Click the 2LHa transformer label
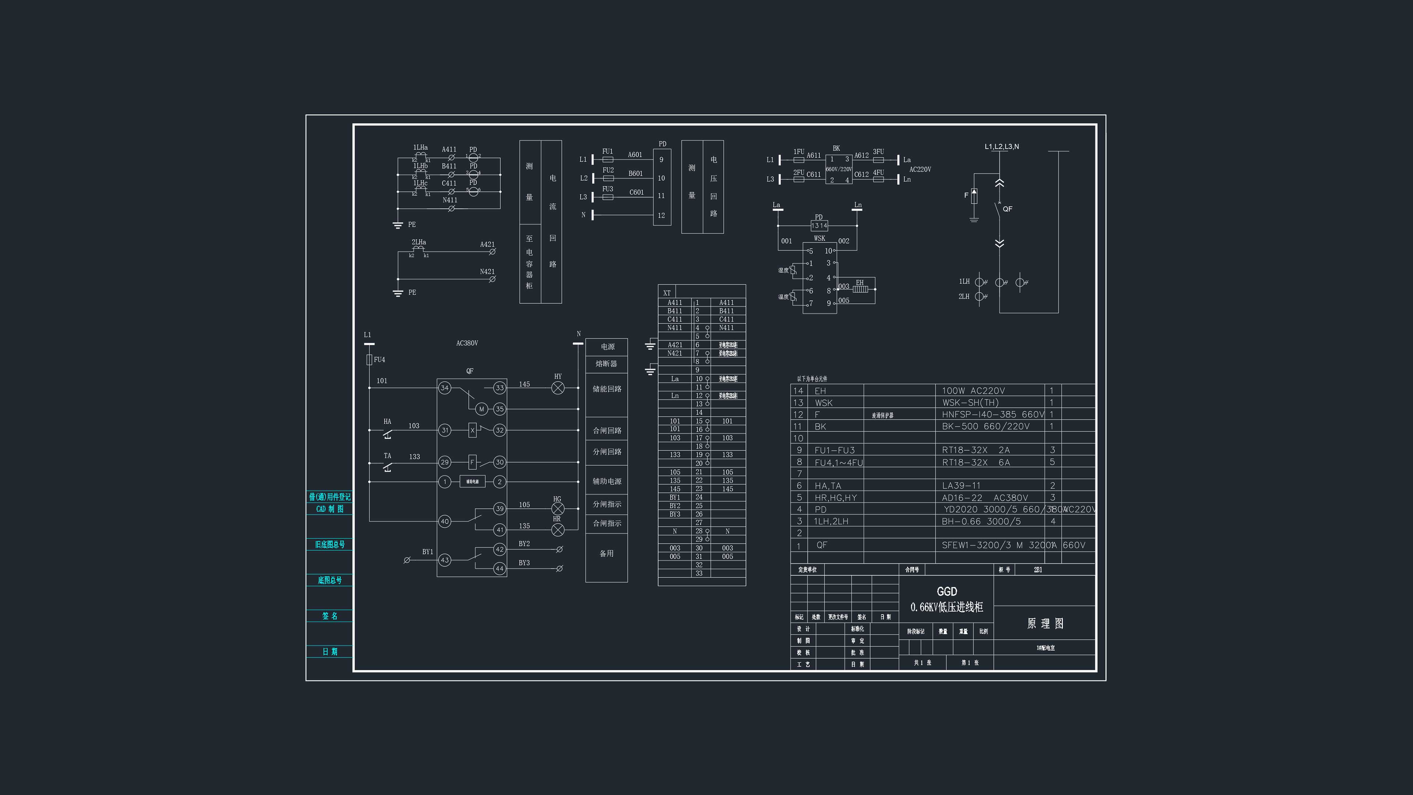The width and height of the screenshot is (1413, 795). [x=419, y=242]
